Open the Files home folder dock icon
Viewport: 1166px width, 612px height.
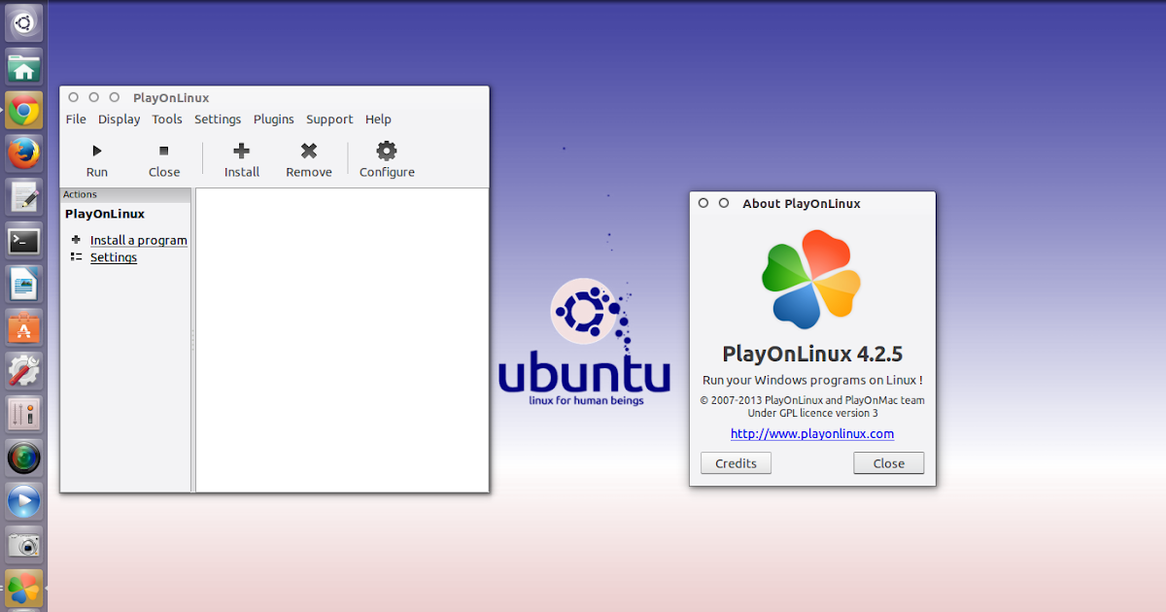[x=23, y=67]
